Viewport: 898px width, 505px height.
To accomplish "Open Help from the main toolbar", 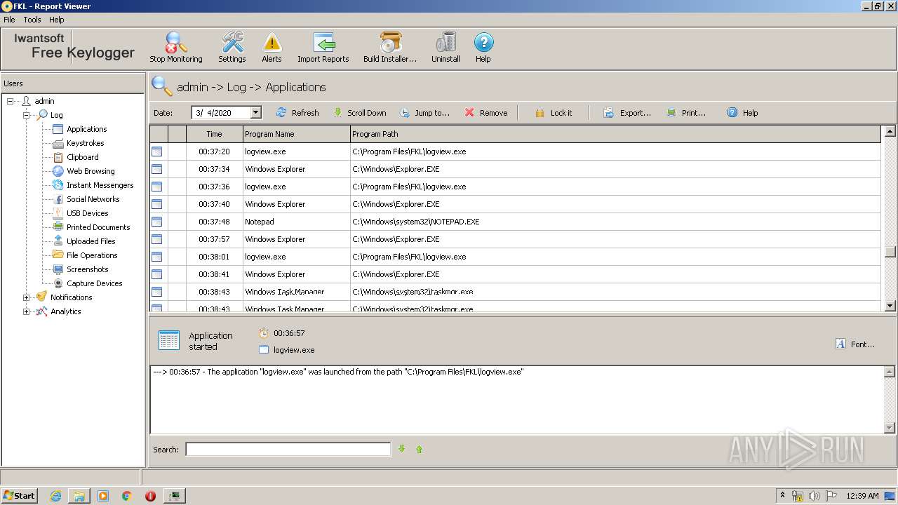I will 483,47.
